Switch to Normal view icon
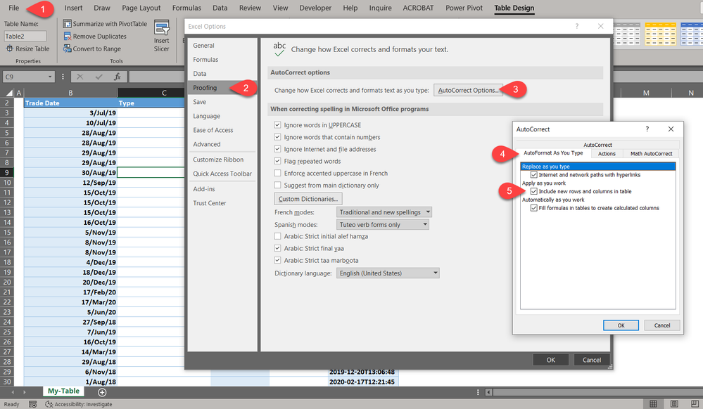Screen dimensions: 703x409 click(653, 403)
